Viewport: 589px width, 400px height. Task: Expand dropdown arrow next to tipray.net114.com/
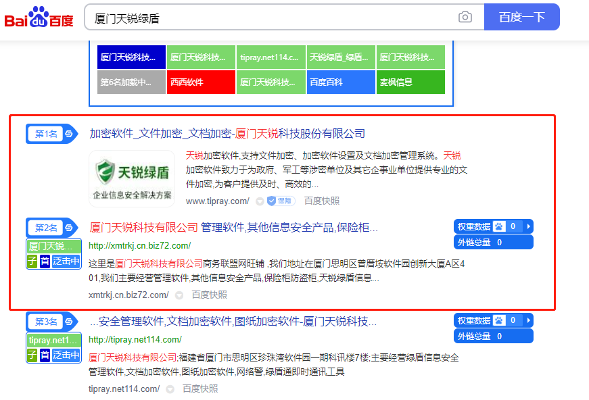click(170, 389)
